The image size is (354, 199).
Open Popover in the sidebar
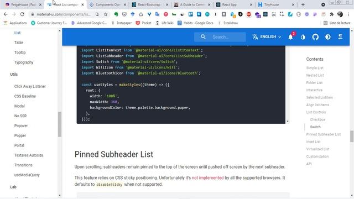tap(21, 125)
